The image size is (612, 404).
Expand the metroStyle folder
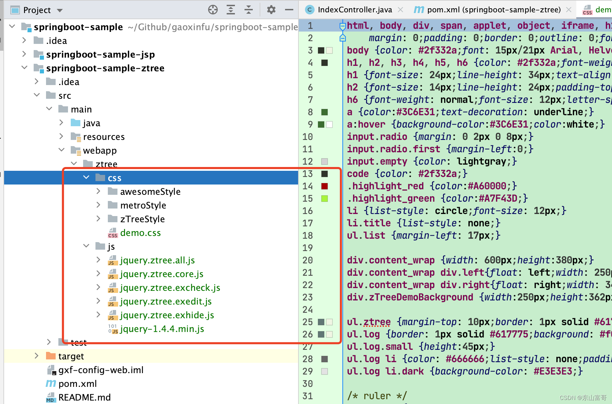coord(98,205)
